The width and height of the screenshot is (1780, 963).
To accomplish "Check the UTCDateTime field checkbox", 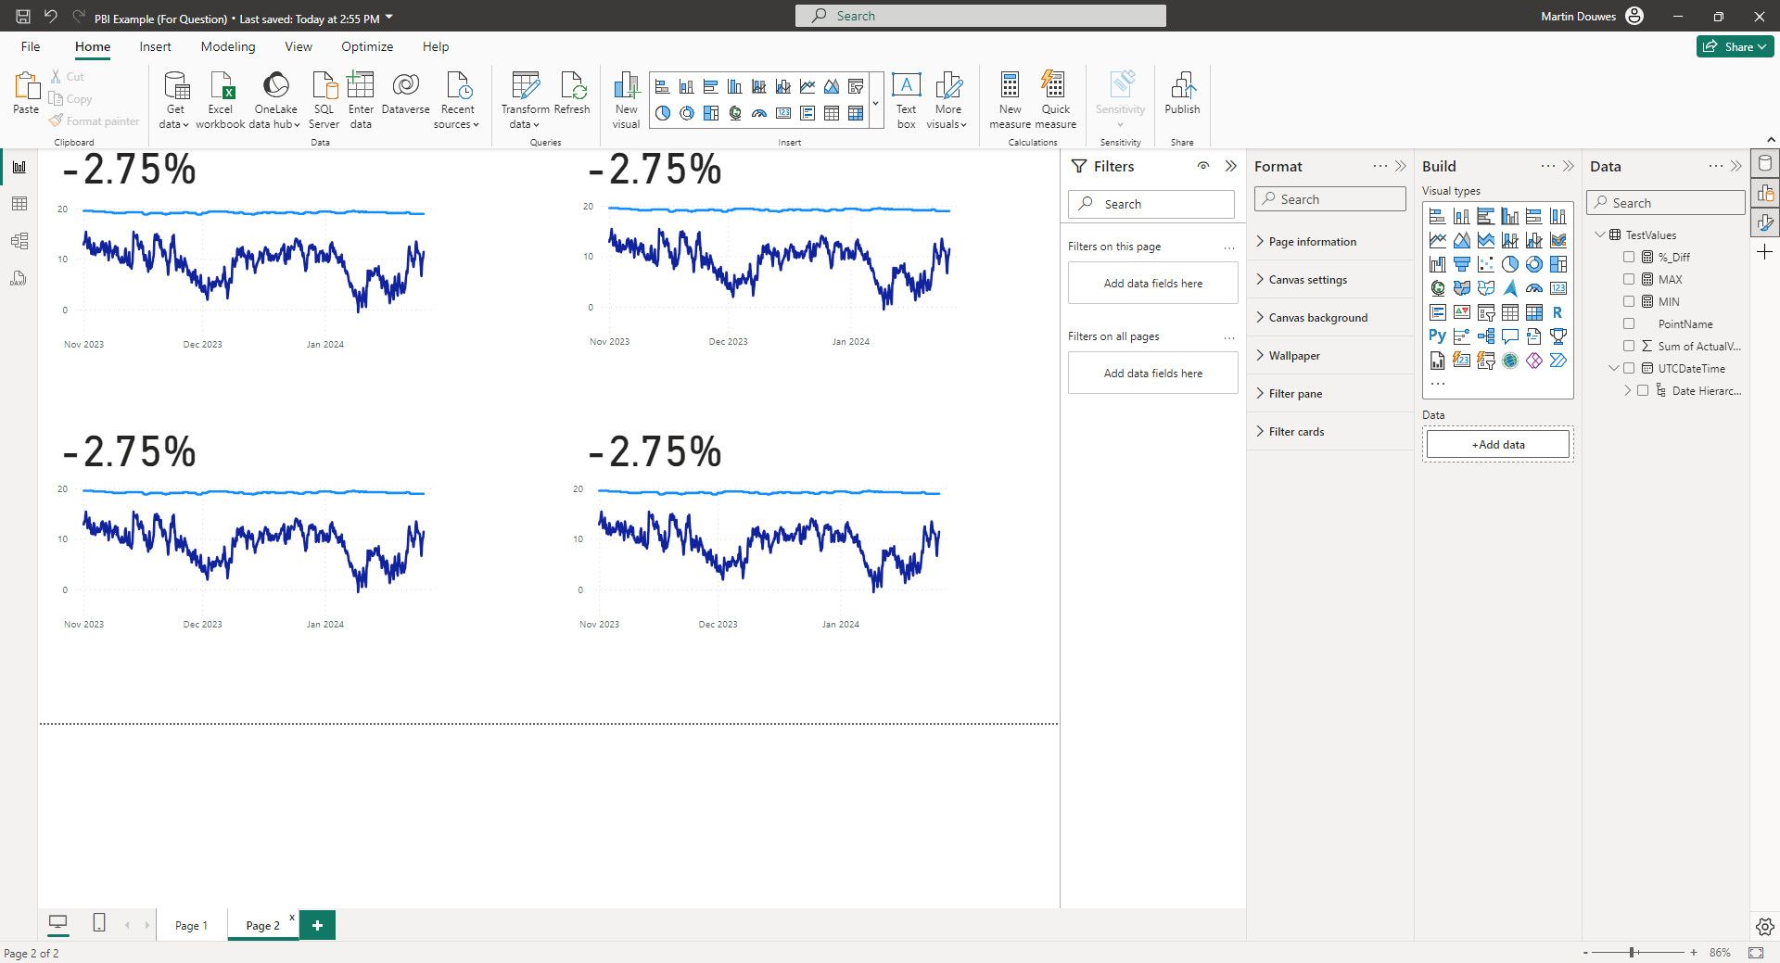I will click(1629, 368).
